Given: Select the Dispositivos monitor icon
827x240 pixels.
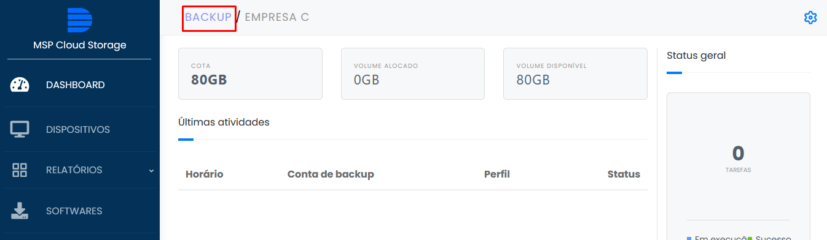Looking at the screenshot, I should click(20, 129).
